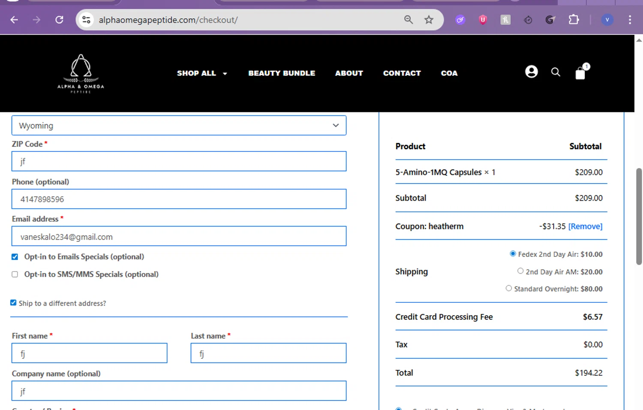Go to BEAUTY BUNDLE page
The image size is (643, 410).
pos(282,73)
